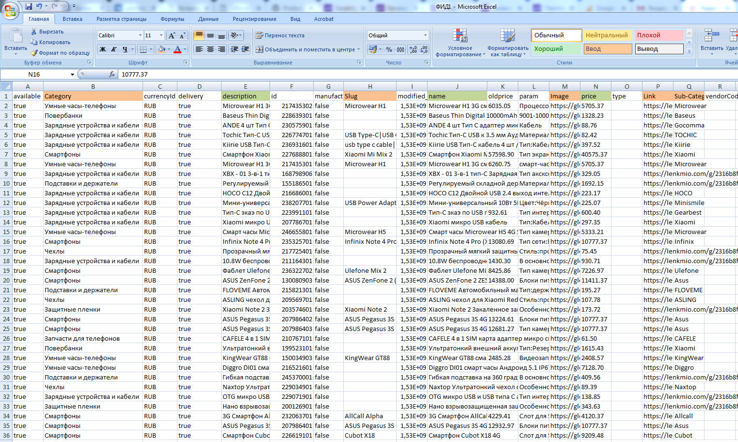This screenshot has width=738, height=442.
Task: Open font color dropdown arrow
Action: (185, 49)
